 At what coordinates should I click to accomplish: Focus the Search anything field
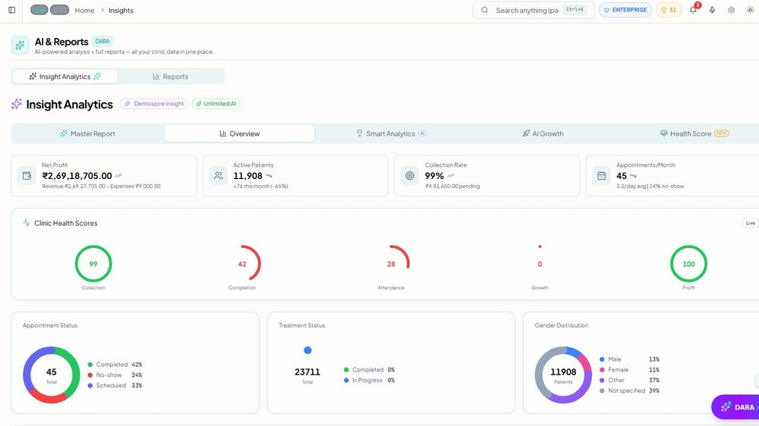(x=534, y=10)
